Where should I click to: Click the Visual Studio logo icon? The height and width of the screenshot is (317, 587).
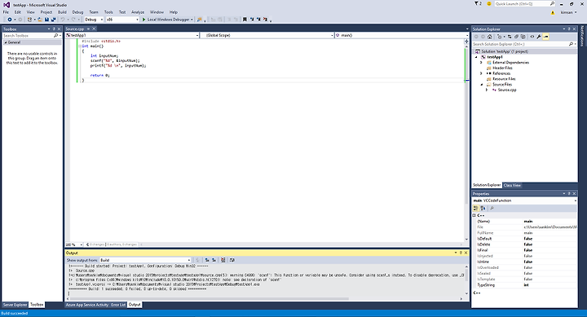point(7,5)
